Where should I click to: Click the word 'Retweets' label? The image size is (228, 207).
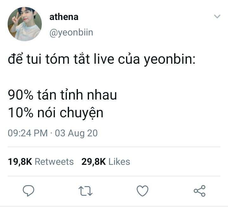[x=54, y=162]
